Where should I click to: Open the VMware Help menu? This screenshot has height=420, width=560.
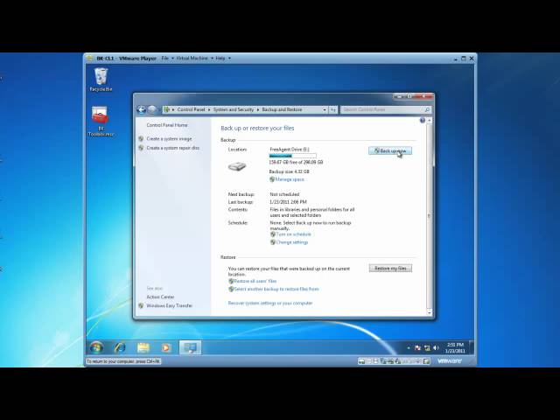(220, 58)
